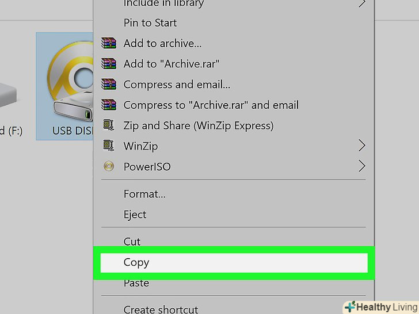Viewport: 419px width, 314px height.
Task: Click the WinRAR icon beside Add to archive
Action: [x=108, y=43]
